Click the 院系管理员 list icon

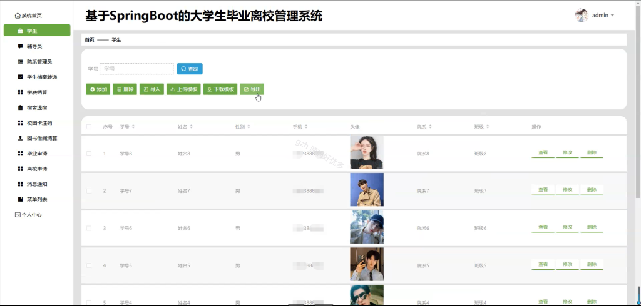[21, 62]
